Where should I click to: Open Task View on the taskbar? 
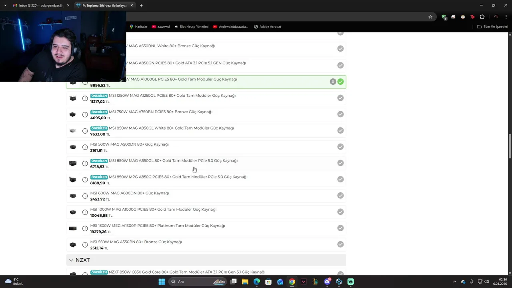pos(234,282)
